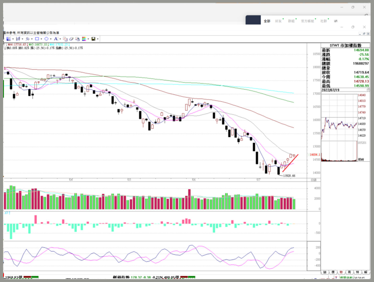Click the 06 month label on time axis

pos(194,180)
